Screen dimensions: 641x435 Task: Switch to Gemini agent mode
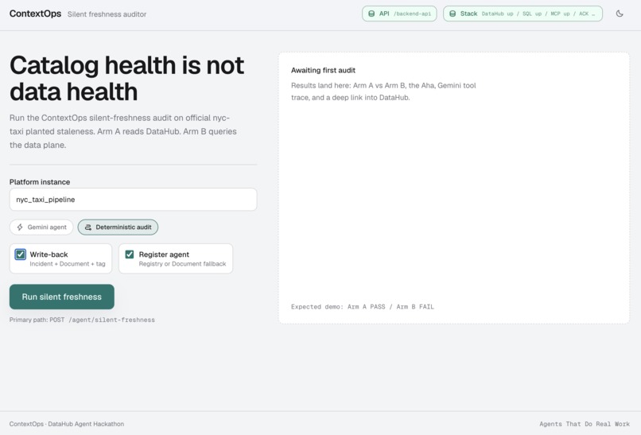41,227
